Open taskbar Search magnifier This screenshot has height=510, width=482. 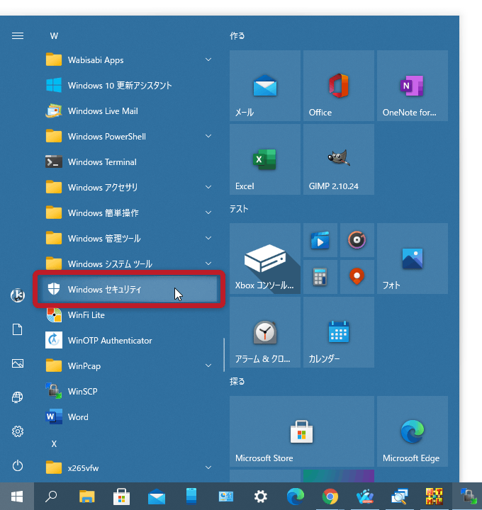[51, 497]
